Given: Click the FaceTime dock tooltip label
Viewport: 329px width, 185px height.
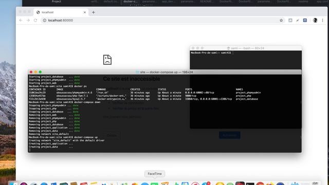Looking at the screenshot, I should [x=155, y=174].
